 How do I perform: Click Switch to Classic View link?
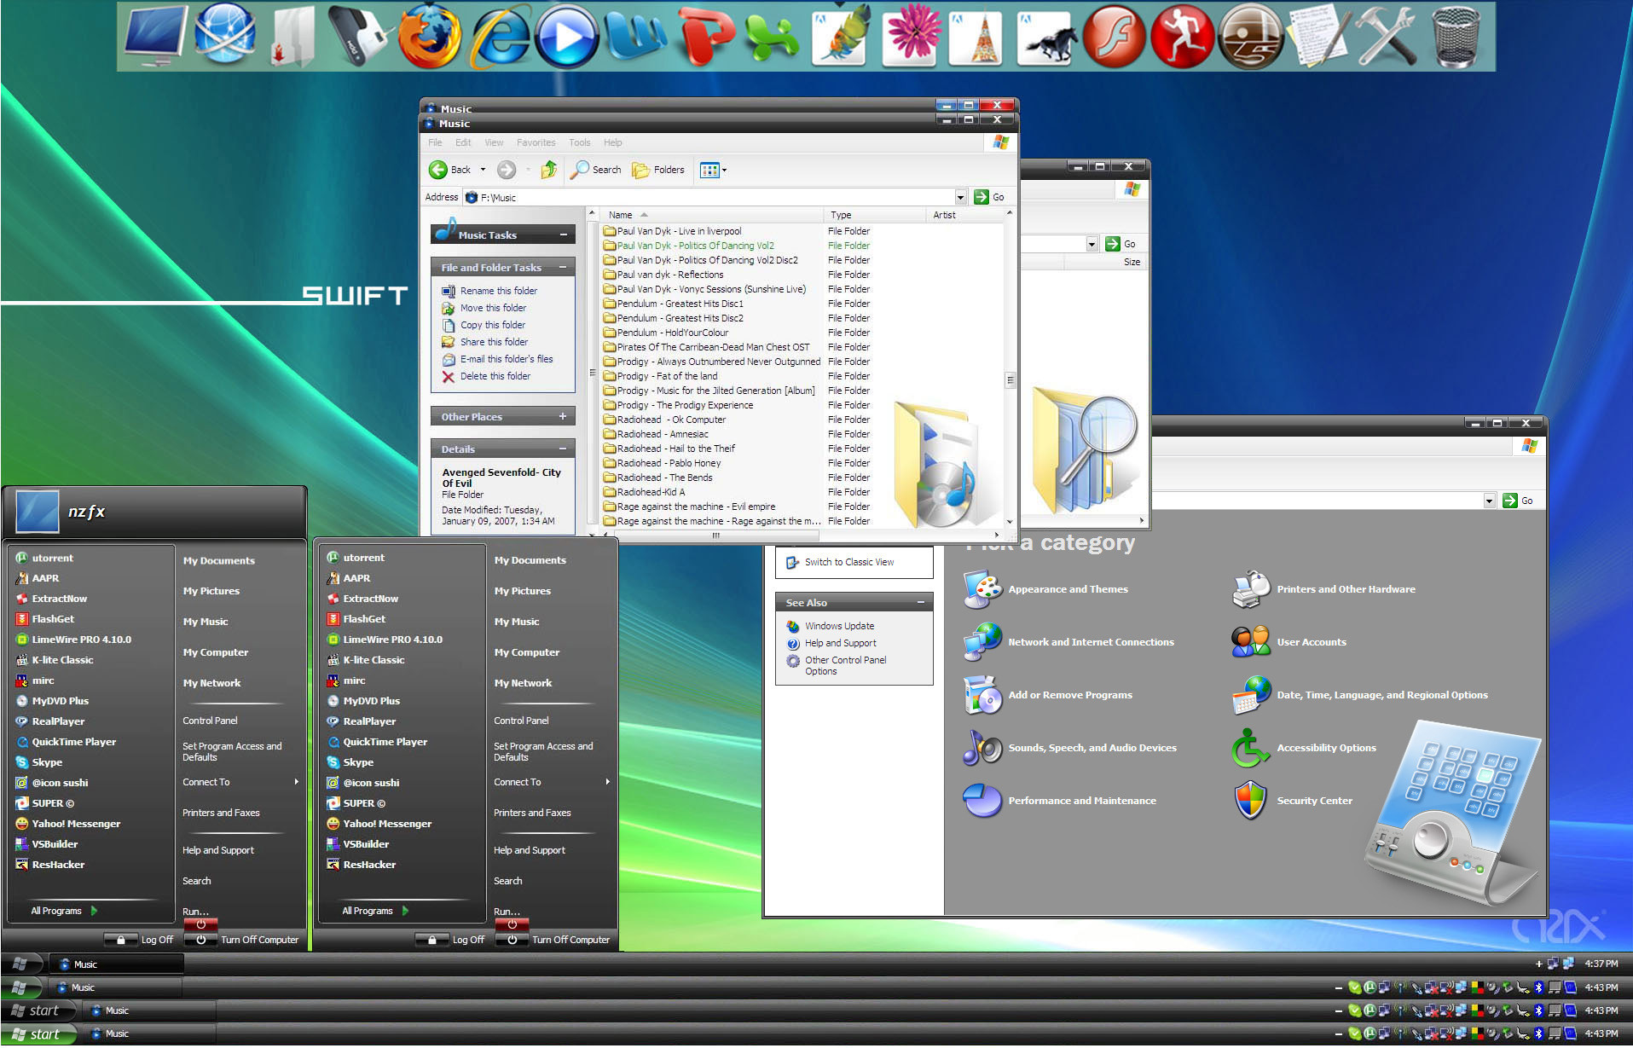[849, 562]
